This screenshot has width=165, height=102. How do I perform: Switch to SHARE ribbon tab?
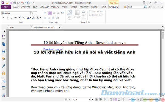pos(94,7)
